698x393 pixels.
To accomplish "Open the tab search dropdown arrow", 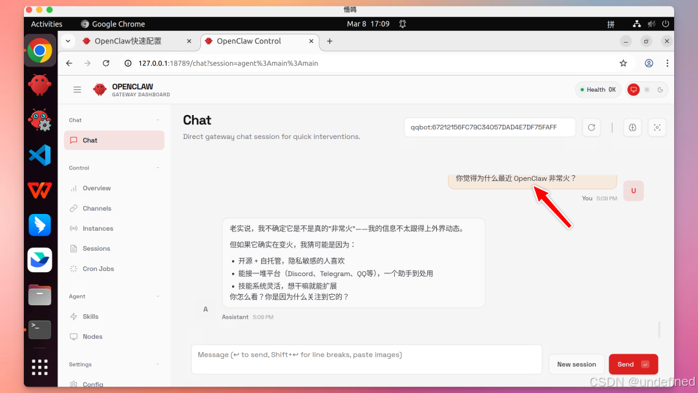I will click(x=68, y=41).
